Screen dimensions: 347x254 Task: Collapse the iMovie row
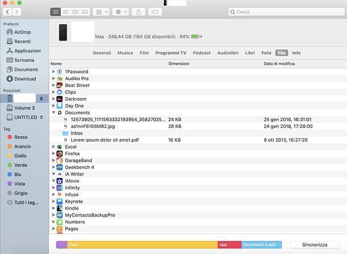[53, 181]
